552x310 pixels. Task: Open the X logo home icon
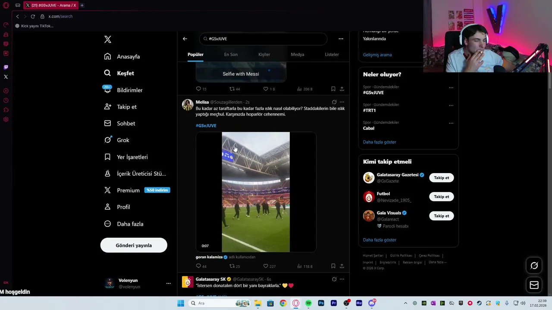tap(108, 40)
